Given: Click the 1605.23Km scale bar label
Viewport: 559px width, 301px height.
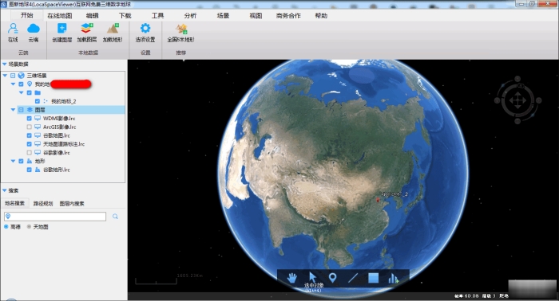Looking at the screenshot, I should pyautogui.click(x=190, y=276).
